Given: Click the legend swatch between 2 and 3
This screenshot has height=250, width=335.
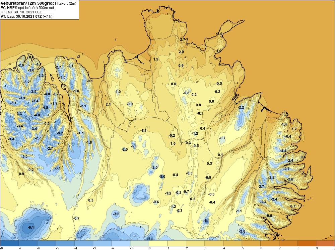Looking at the screenshot, I should [195, 243].
